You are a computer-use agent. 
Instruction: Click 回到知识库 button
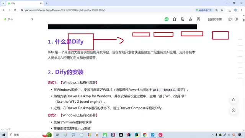[215, 19]
